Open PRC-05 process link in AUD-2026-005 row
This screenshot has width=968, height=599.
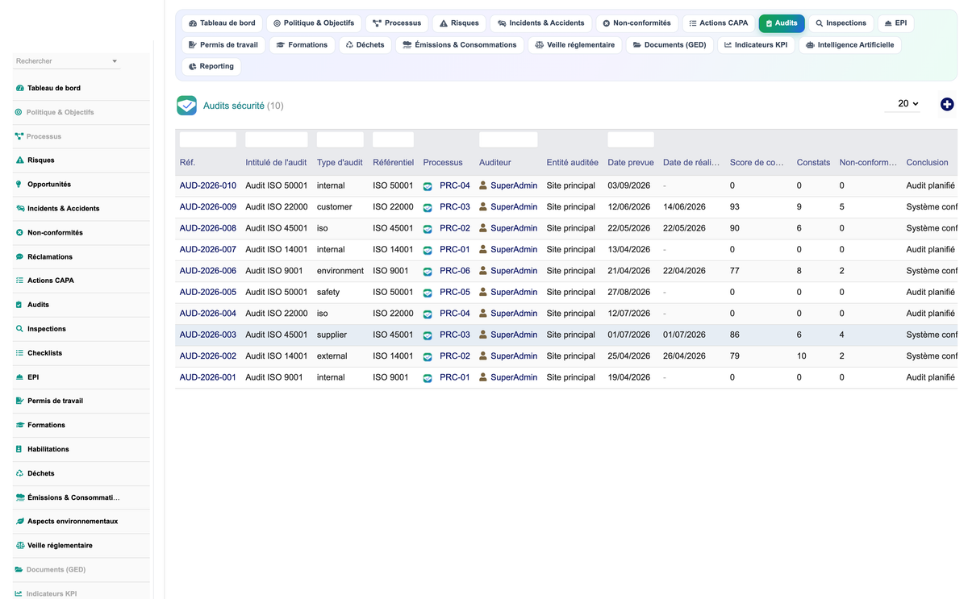[454, 292]
